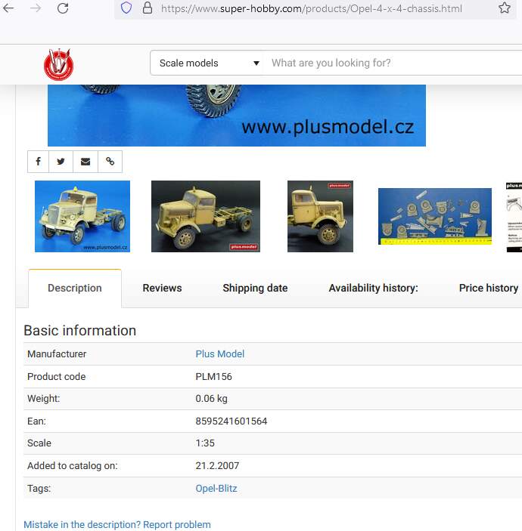This screenshot has width=522, height=531.
Task: Click the 'Ean:' row label
Action: pyautogui.click(x=36, y=421)
